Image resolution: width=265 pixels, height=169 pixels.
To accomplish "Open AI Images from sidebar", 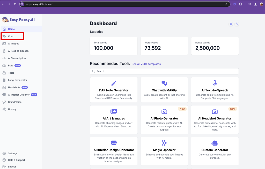I will [13, 44].
